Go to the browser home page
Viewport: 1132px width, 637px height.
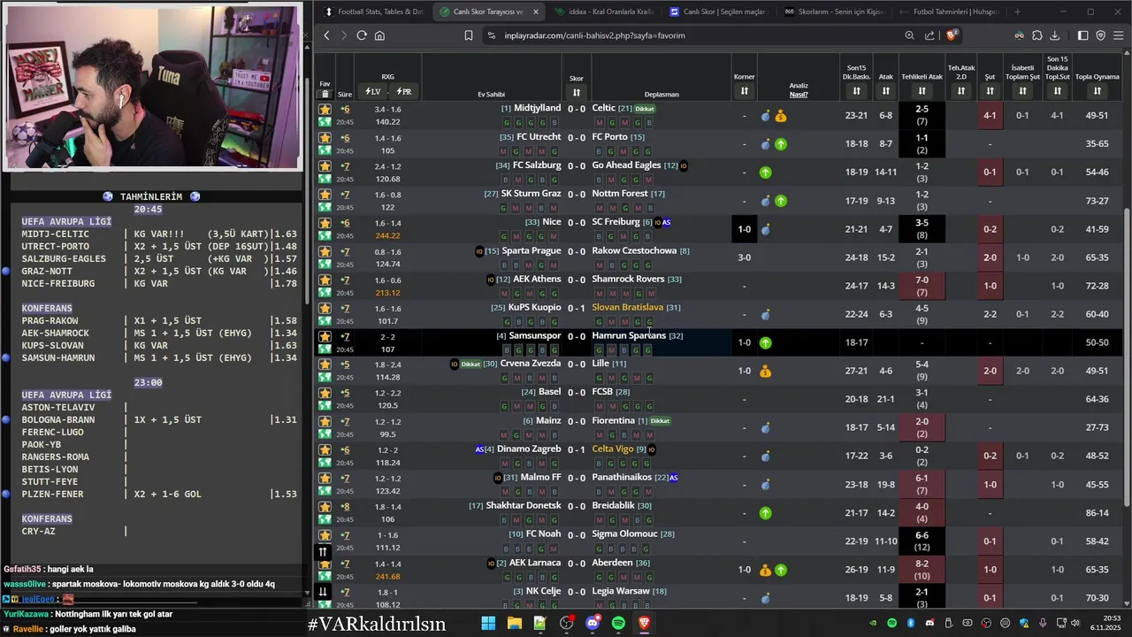[x=379, y=35]
